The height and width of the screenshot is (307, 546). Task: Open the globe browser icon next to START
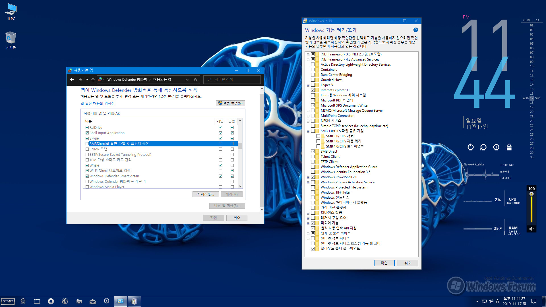point(23,301)
